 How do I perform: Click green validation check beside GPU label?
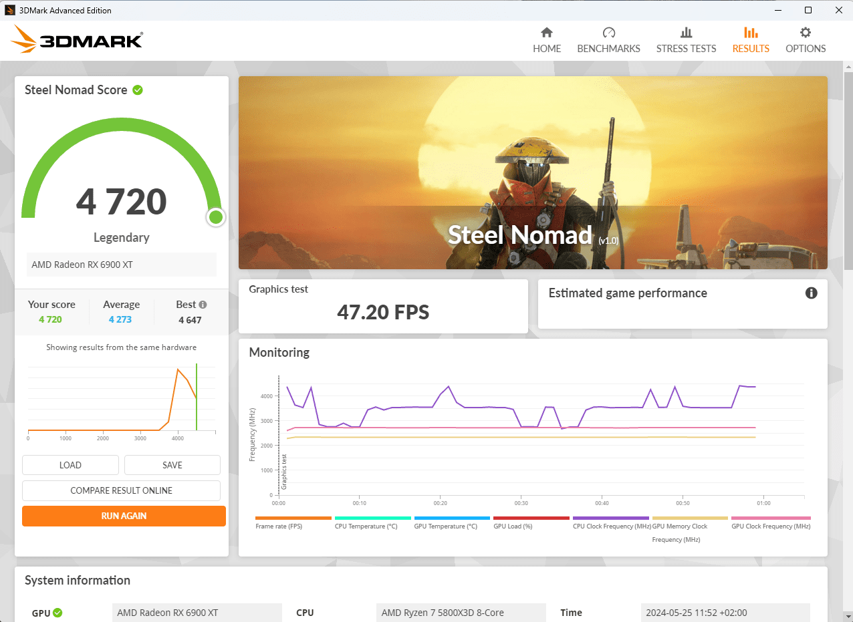(x=57, y=613)
